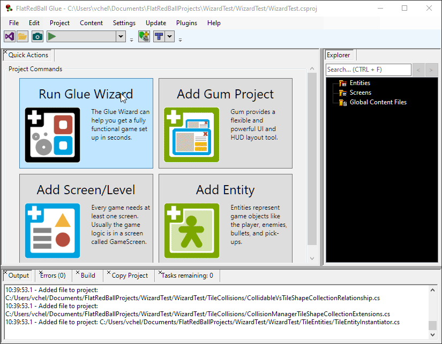Close the Errors (0) tab
This screenshot has width=442, height=344.
click(41, 272)
